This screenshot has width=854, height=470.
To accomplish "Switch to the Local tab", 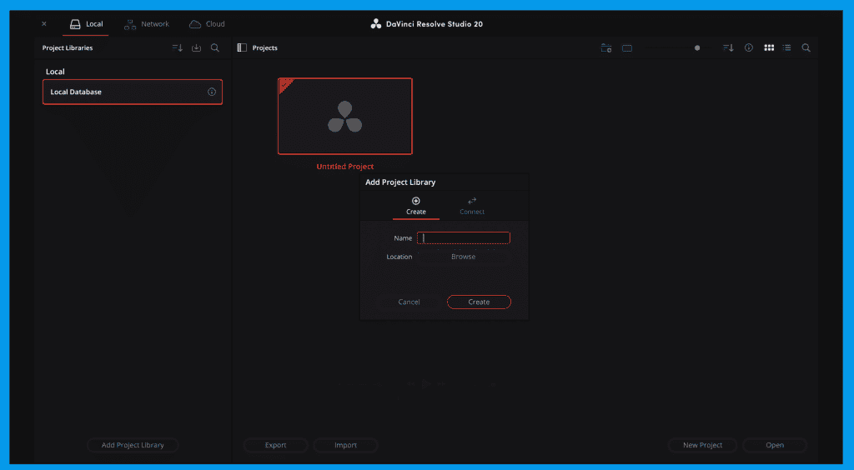I will (86, 24).
